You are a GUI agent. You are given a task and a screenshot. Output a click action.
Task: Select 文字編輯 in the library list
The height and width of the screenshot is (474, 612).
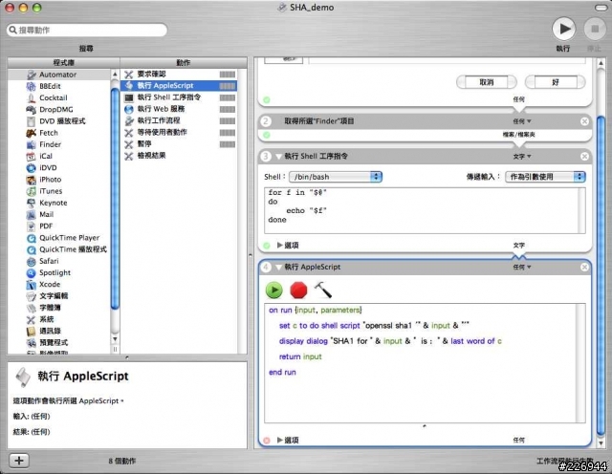pos(59,296)
